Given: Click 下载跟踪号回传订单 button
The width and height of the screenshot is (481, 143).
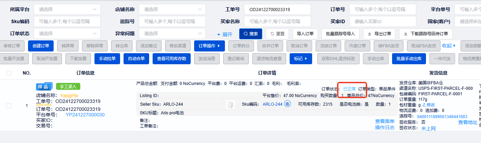Looking at the screenshot, I should tap(426, 34).
